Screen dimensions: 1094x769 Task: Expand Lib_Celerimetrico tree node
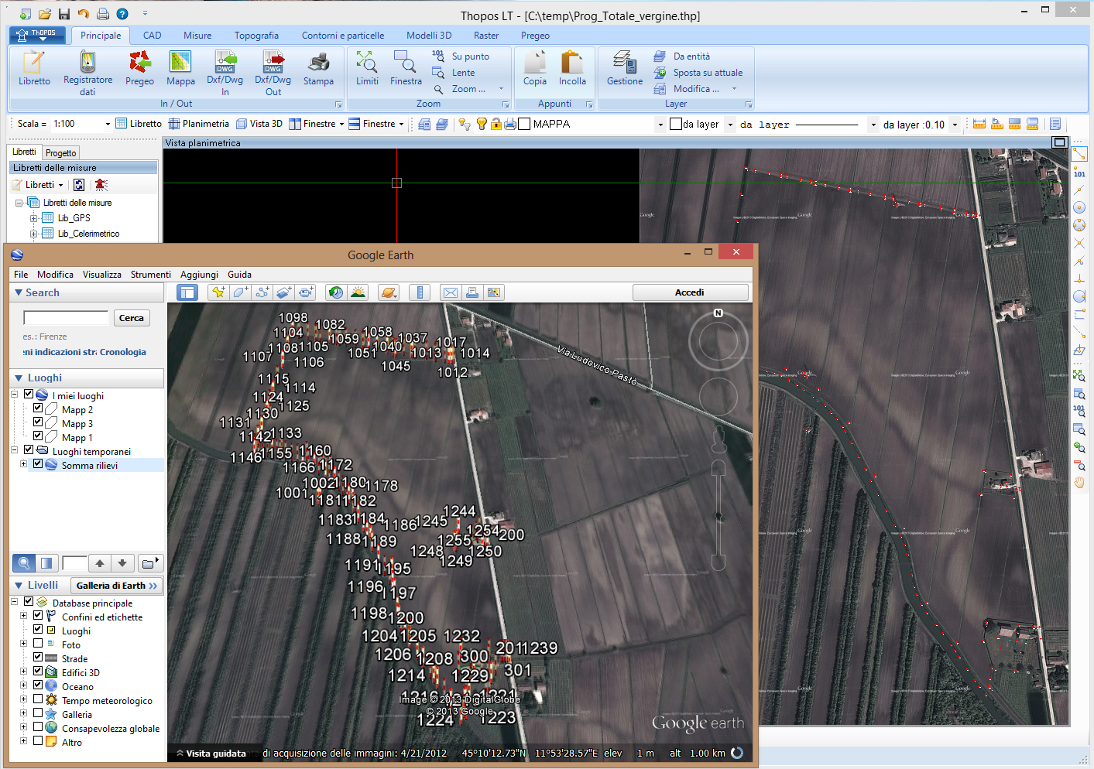pyautogui.click(x=33, y=234)
